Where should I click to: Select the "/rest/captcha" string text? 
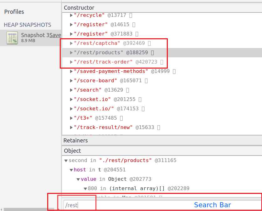click(97, 43)
